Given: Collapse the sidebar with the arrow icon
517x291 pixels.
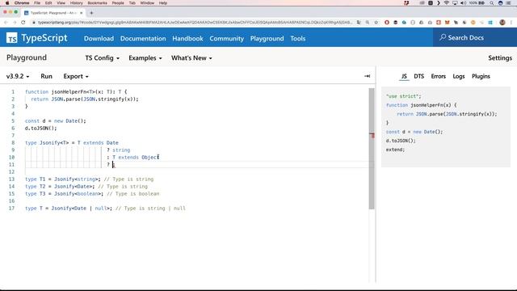Looking at the screenshot, I should pyautogui.click(x=367, y=76).
